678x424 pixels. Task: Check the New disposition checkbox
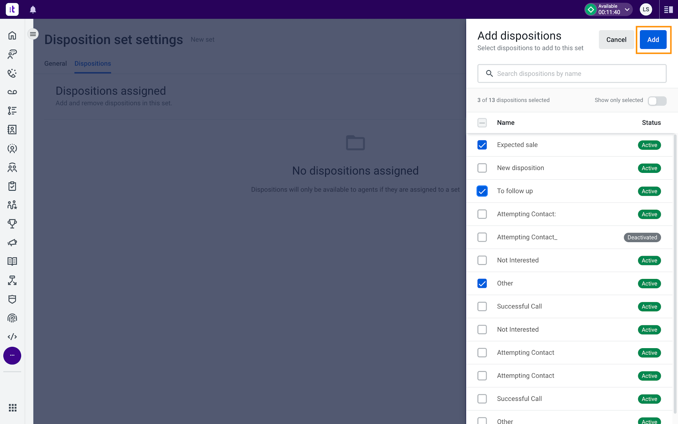[482, 168]
